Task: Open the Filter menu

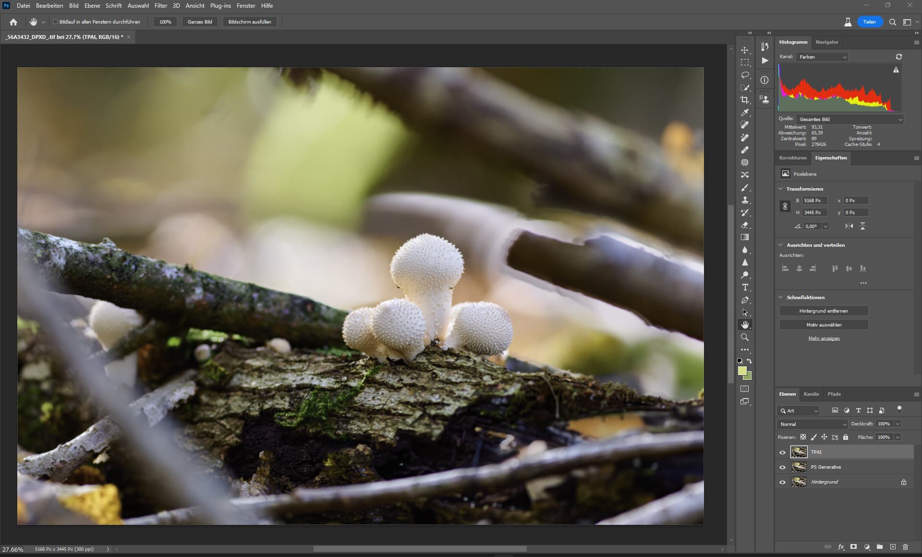Action: click(x=160, y=6)
